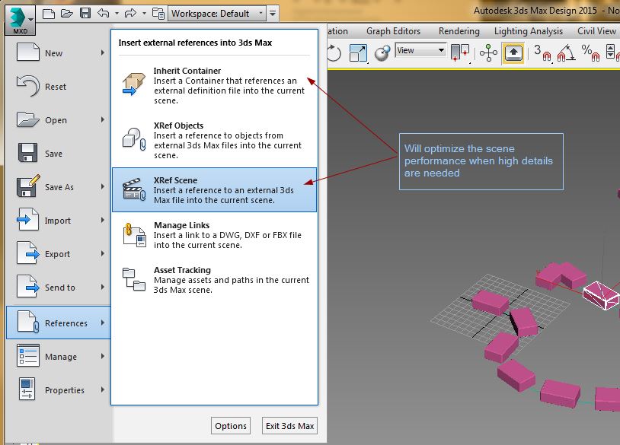This screenshot has height=445, width=620.
Task: Expand the New submenu arrow
Action: tap(102, 52)
